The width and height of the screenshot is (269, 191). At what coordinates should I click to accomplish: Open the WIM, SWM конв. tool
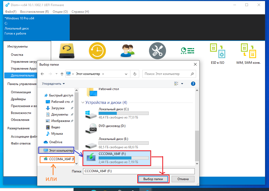coord(248,54)
